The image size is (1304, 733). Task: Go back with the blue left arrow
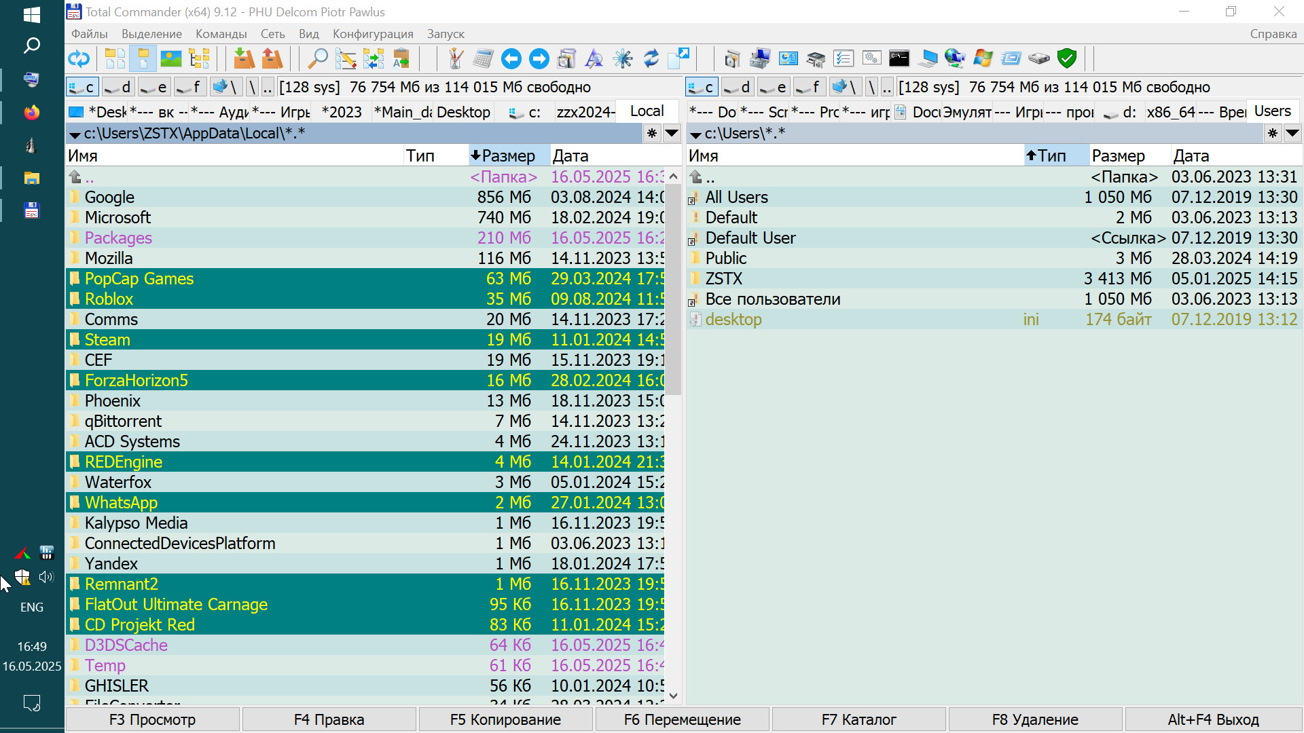point(511,59)
